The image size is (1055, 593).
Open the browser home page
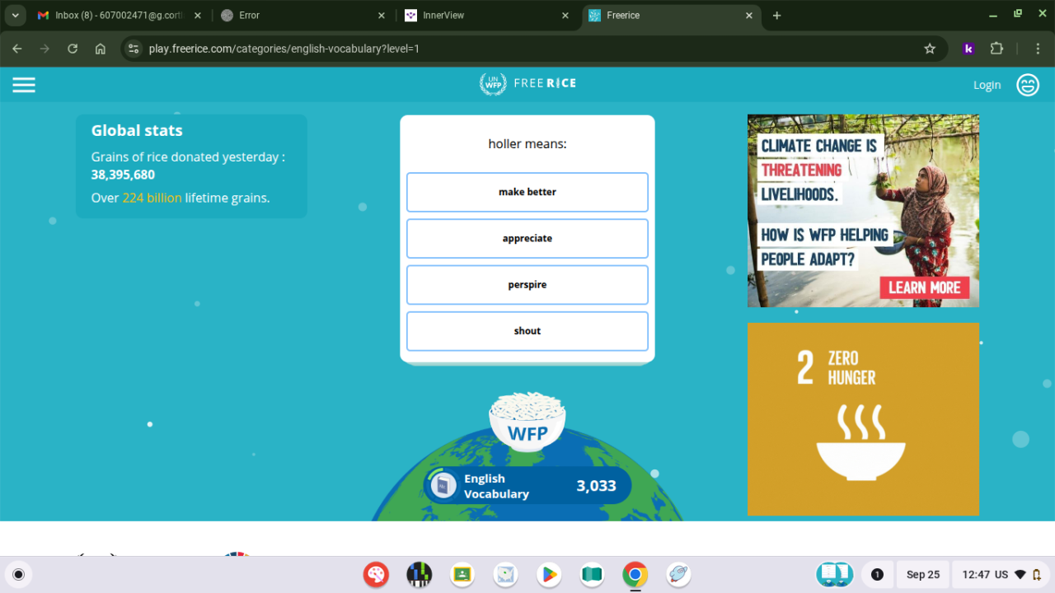click(x=101, y=49)
